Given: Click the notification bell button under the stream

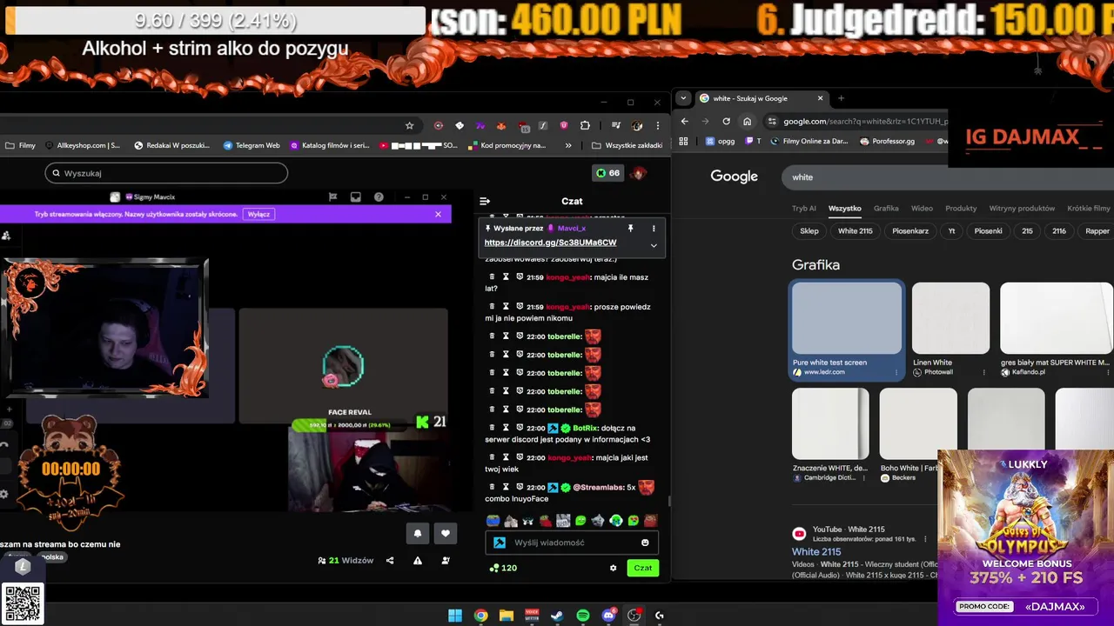Looking at the screenshot, I should pyautogui.click(x=417, y=534).
